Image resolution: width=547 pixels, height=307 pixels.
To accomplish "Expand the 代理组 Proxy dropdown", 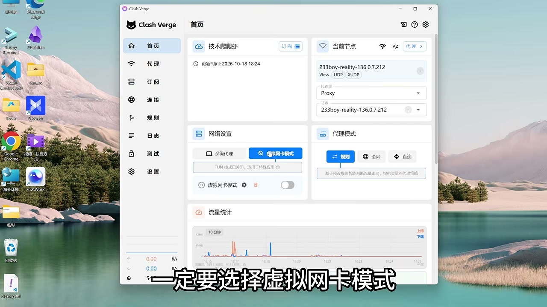I will coord(372,93).
